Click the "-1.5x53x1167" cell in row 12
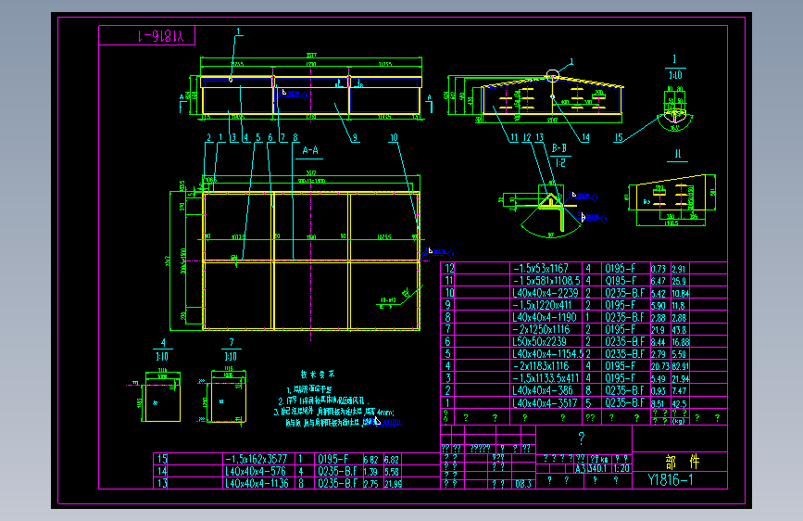This screenshot has height=521, width=803. [x=540, y=268]
